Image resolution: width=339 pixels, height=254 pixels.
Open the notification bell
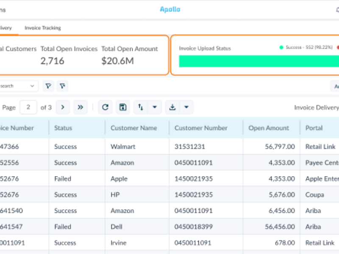(x=337, y=10)
